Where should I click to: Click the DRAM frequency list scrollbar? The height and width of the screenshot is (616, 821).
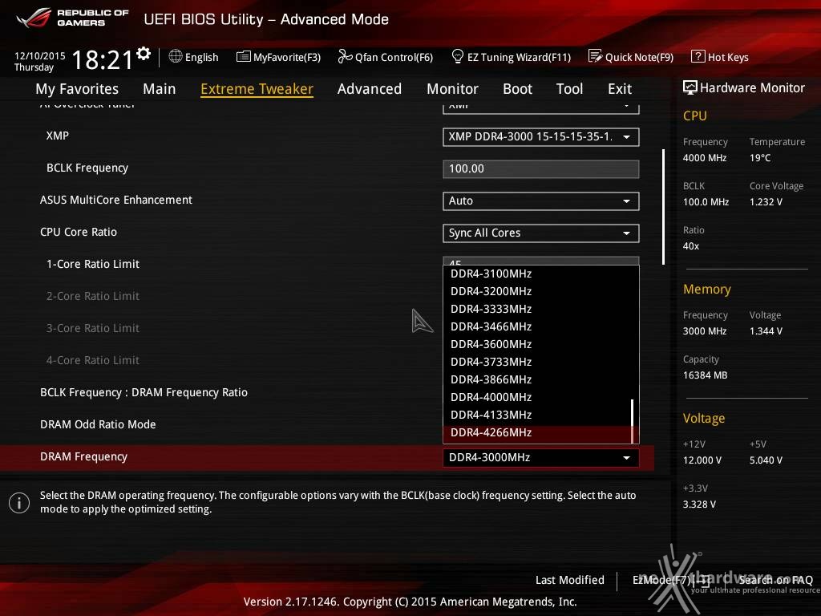[x=633, y=421]
